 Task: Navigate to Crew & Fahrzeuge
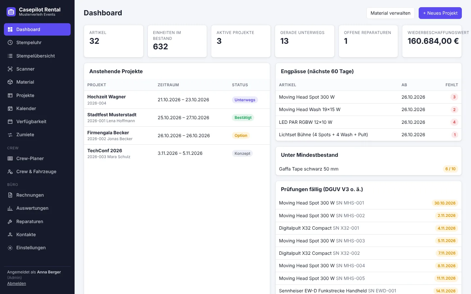click(37, 171)
